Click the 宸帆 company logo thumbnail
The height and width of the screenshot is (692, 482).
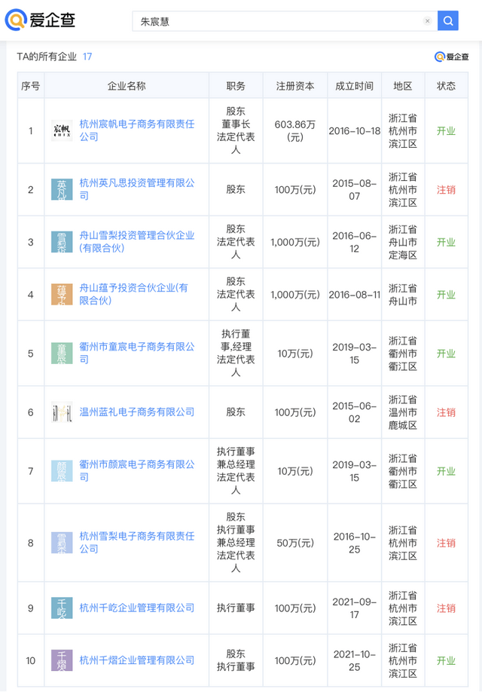(62, 131)
